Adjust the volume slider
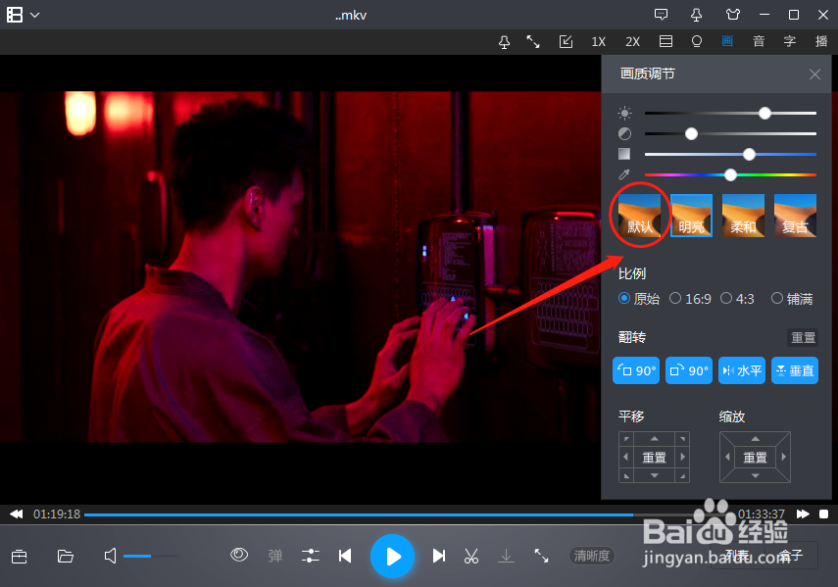 point(151,556)
